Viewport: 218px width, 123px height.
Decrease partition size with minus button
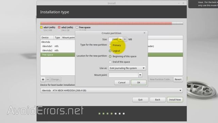tap(120, 39)
